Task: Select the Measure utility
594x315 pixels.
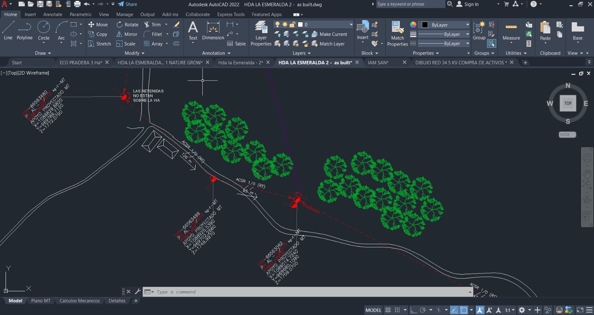Action: click(511, 31)
